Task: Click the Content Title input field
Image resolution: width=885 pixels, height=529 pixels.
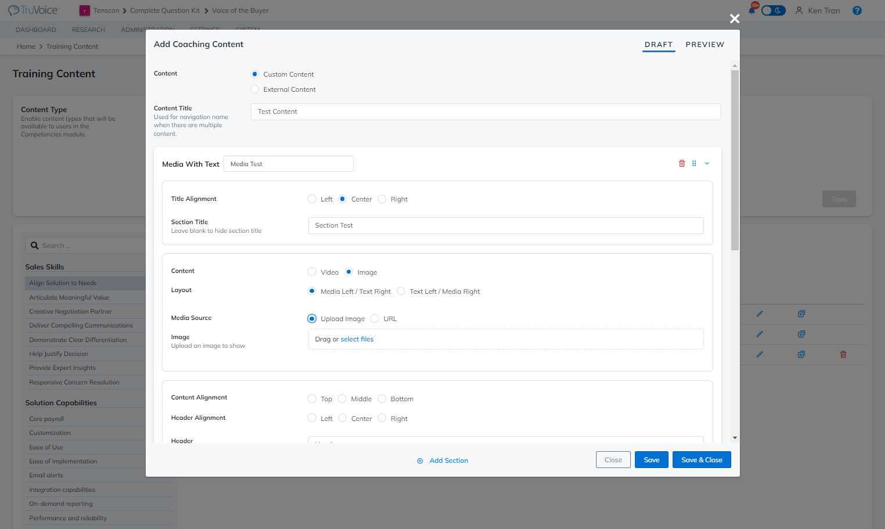Action: tap(486, 111)
